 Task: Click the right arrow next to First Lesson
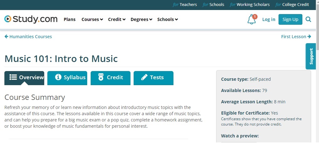click(x=309, y=37)
